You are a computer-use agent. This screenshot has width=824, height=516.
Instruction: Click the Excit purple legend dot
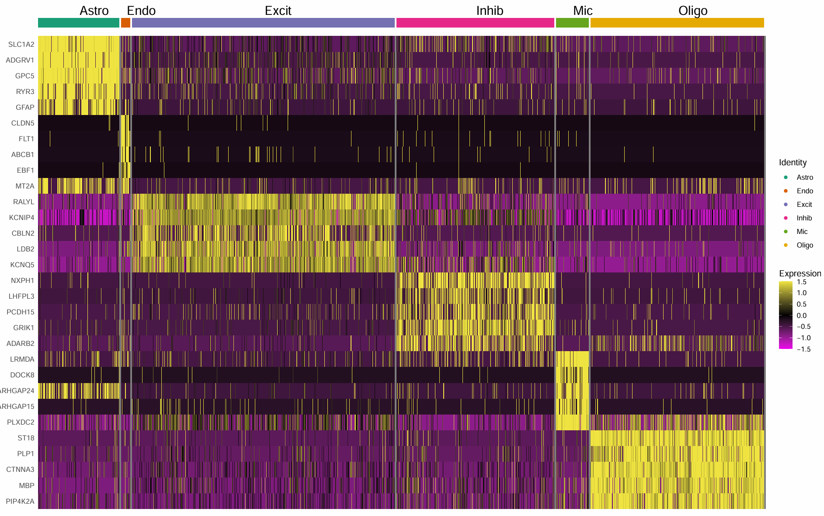click(x=786, y=204)
